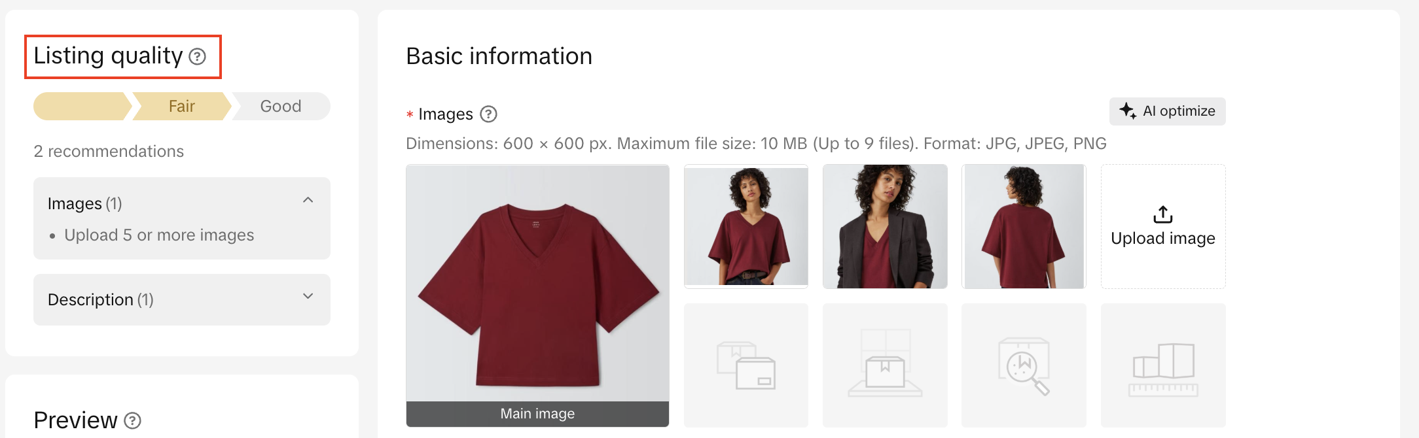Image resolution: width=1419 pixels, height=438 pixels.
Task: Click the Main image label bar
Action: coord(537,414)
